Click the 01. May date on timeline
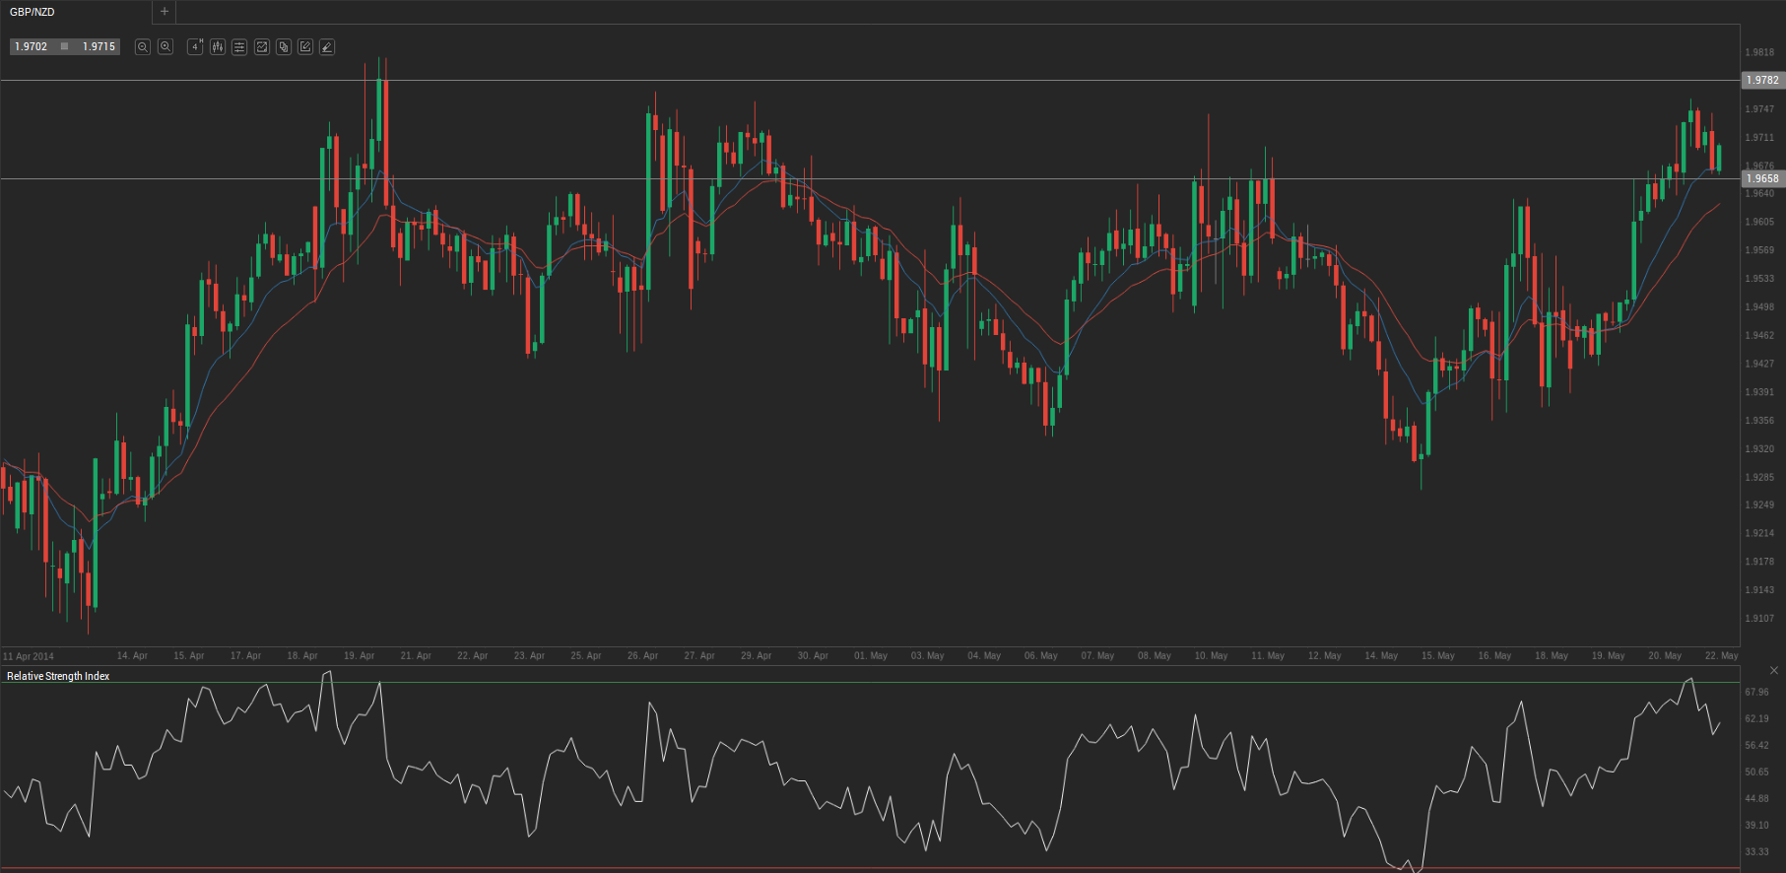This screenshot has height=873, width=1786. (x=871, y=655)
